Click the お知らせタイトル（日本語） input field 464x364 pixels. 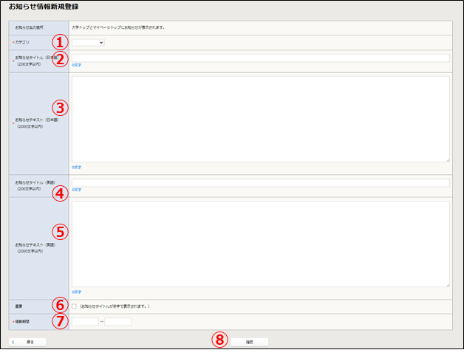(x=260, y=58)
